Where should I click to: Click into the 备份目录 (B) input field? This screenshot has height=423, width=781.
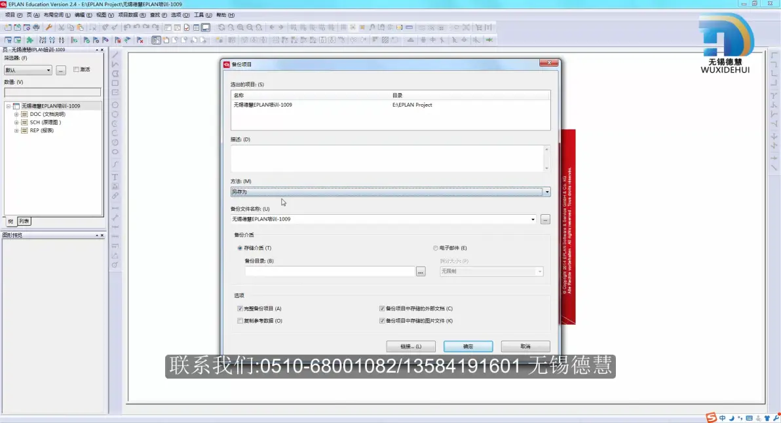(330, 272)
